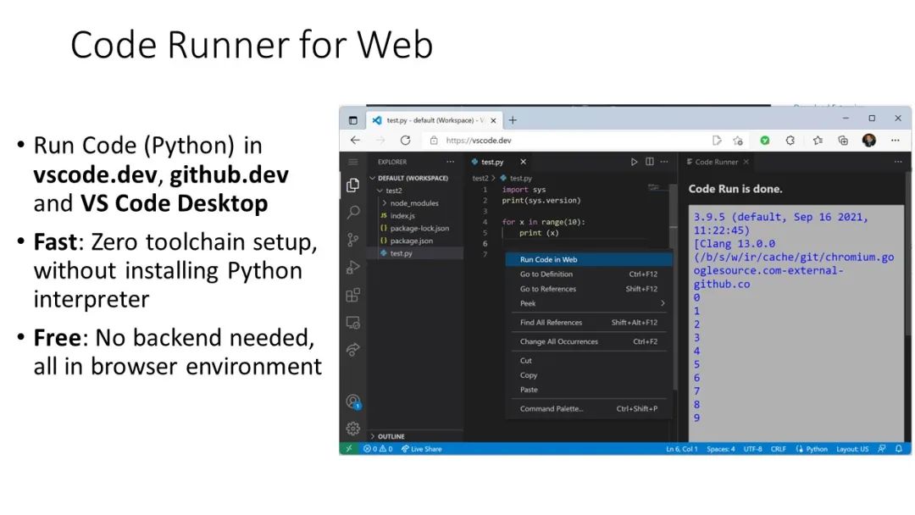Click the add-to-favorites star icon
The image size is (915, 515).
coord(738,140)
